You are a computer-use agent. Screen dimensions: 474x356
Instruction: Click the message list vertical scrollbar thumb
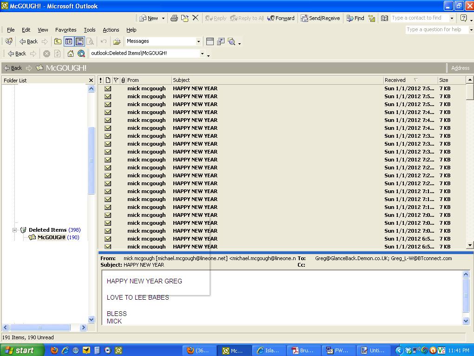coord(470,91)
